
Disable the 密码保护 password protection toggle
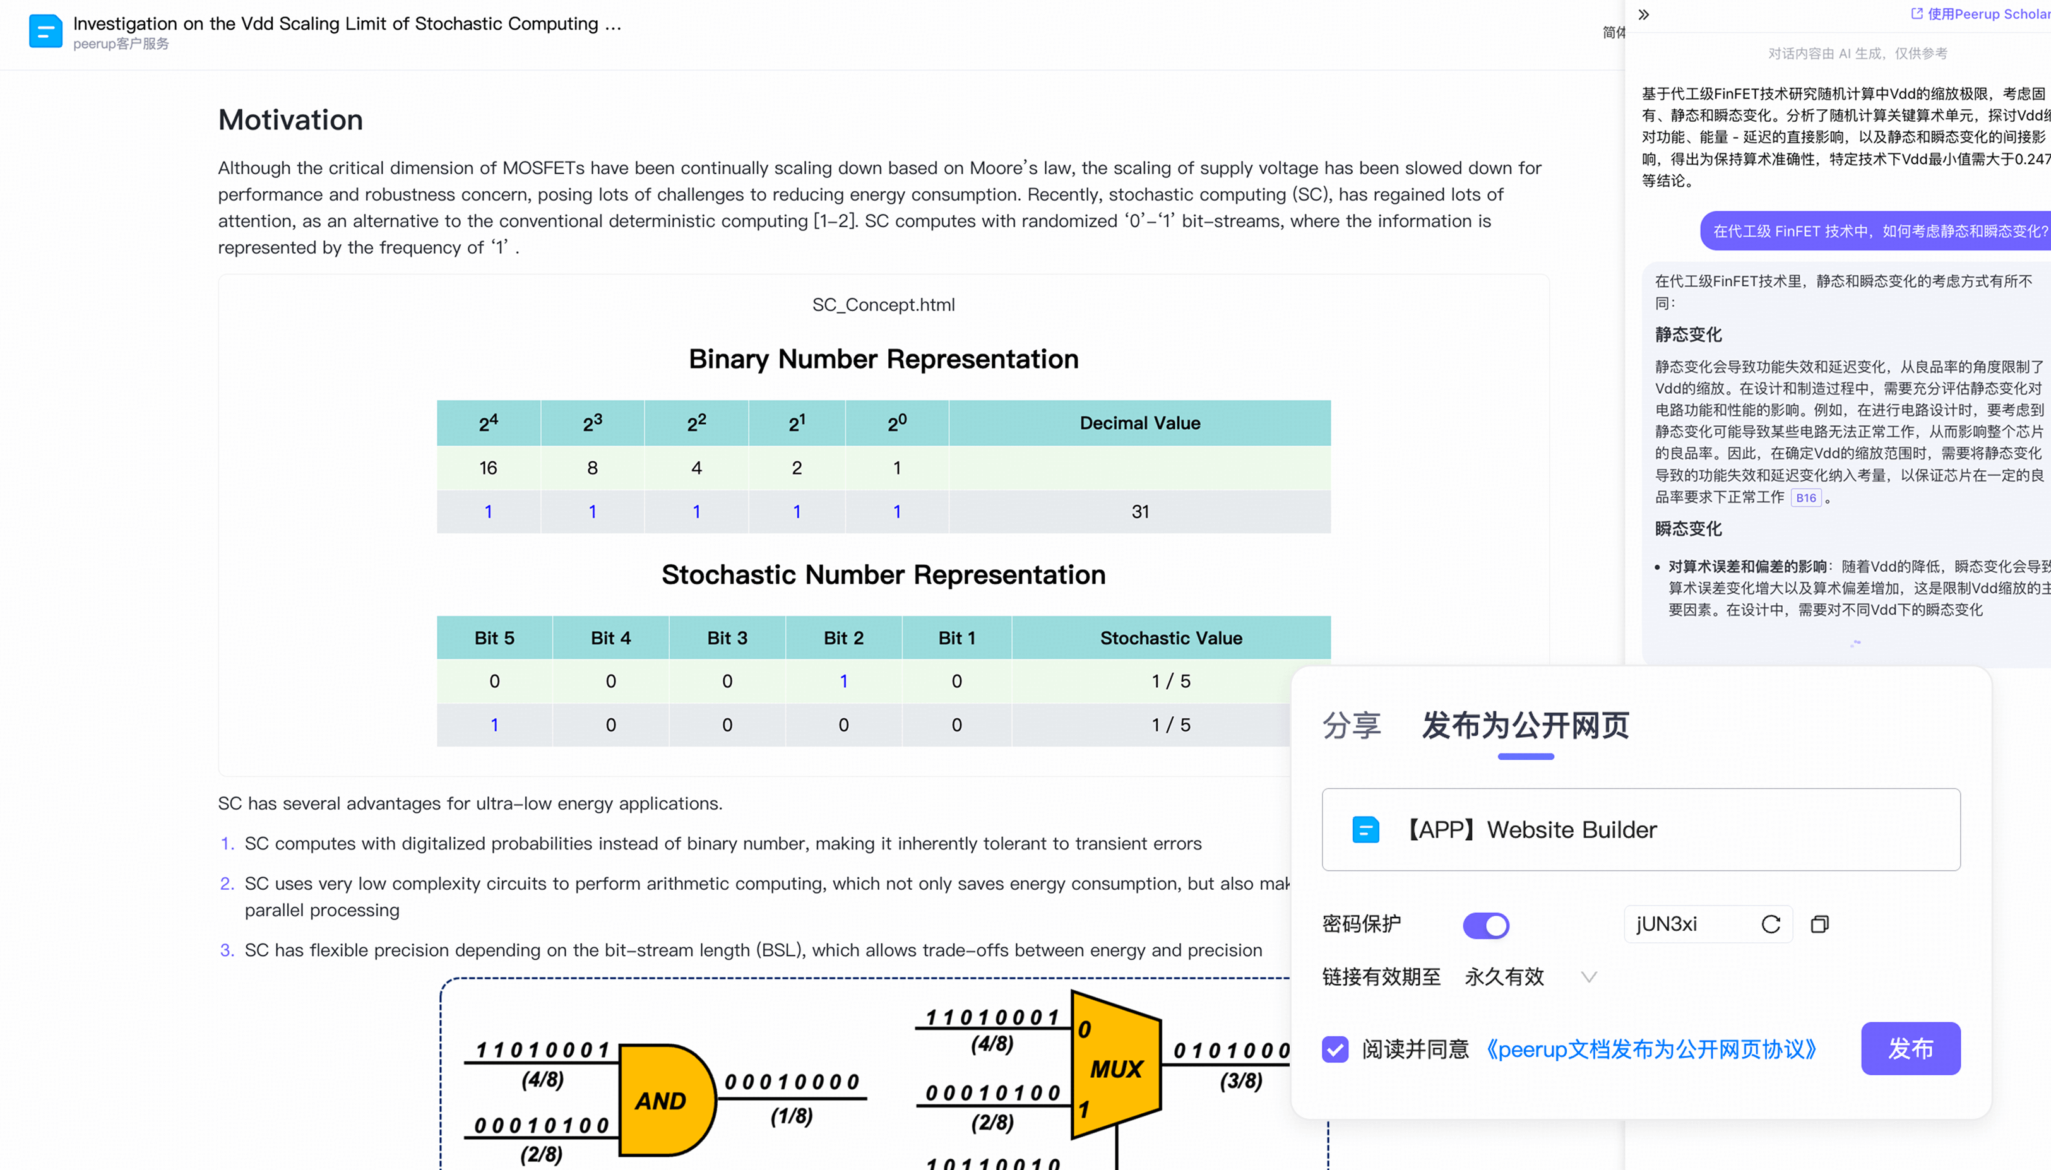click(x=1486, y=925)
